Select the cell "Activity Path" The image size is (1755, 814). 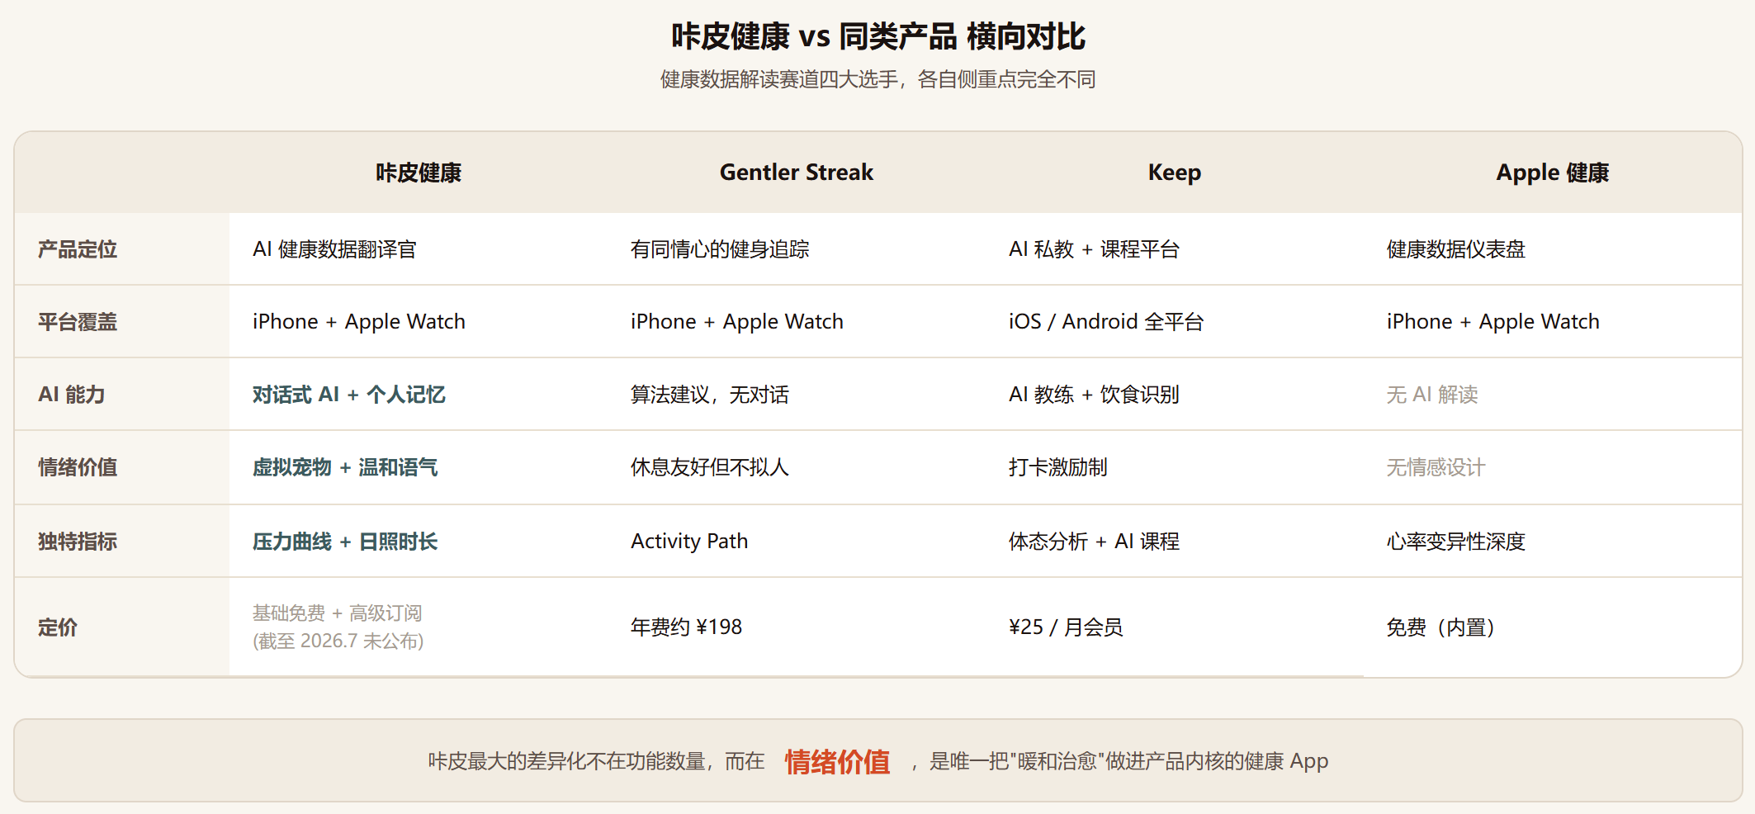pos(689,542)
